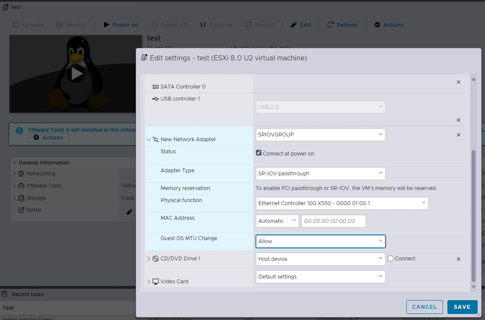This screenshot has height=320, width=485.
Task: Open the toolbar Actions menu
Action: click(389, 25)
